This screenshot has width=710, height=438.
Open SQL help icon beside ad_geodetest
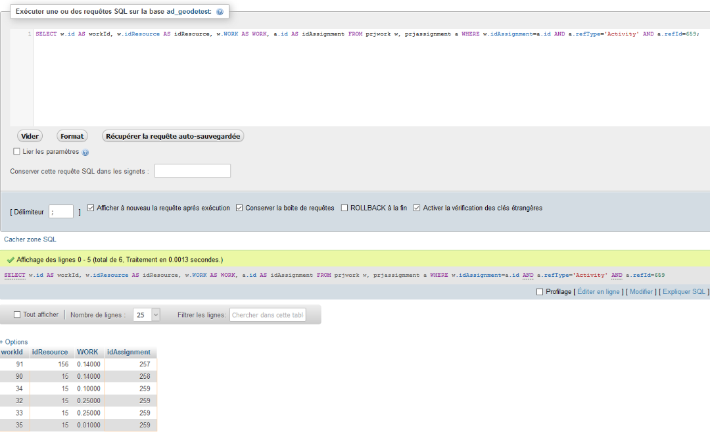tap(220, 12)
